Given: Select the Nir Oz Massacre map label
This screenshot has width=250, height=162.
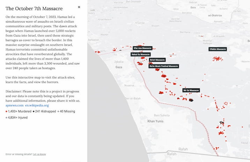Looking at the screenshot, I should click(x=191, y=90).
